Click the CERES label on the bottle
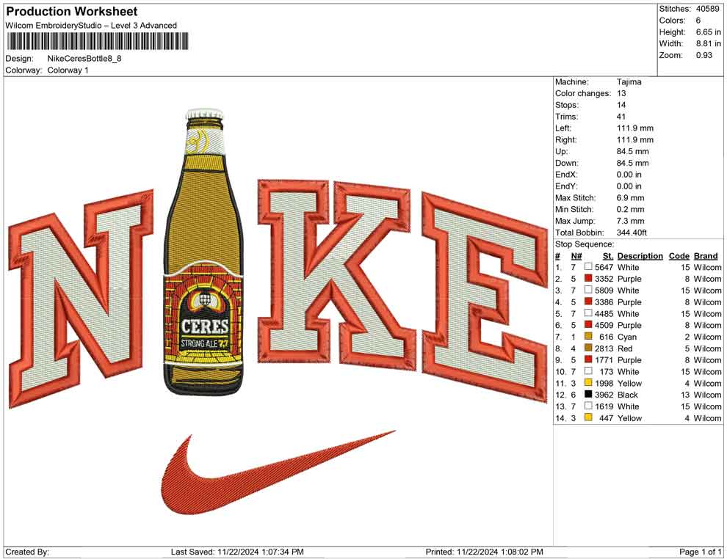Screen dimensions: 727x559 pos(204,326)
